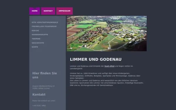Click the 31061 Alfeld (Leine) line
The width and height of the screenshot is (176, 110).
pyautogui.click(x=41, y=88)
